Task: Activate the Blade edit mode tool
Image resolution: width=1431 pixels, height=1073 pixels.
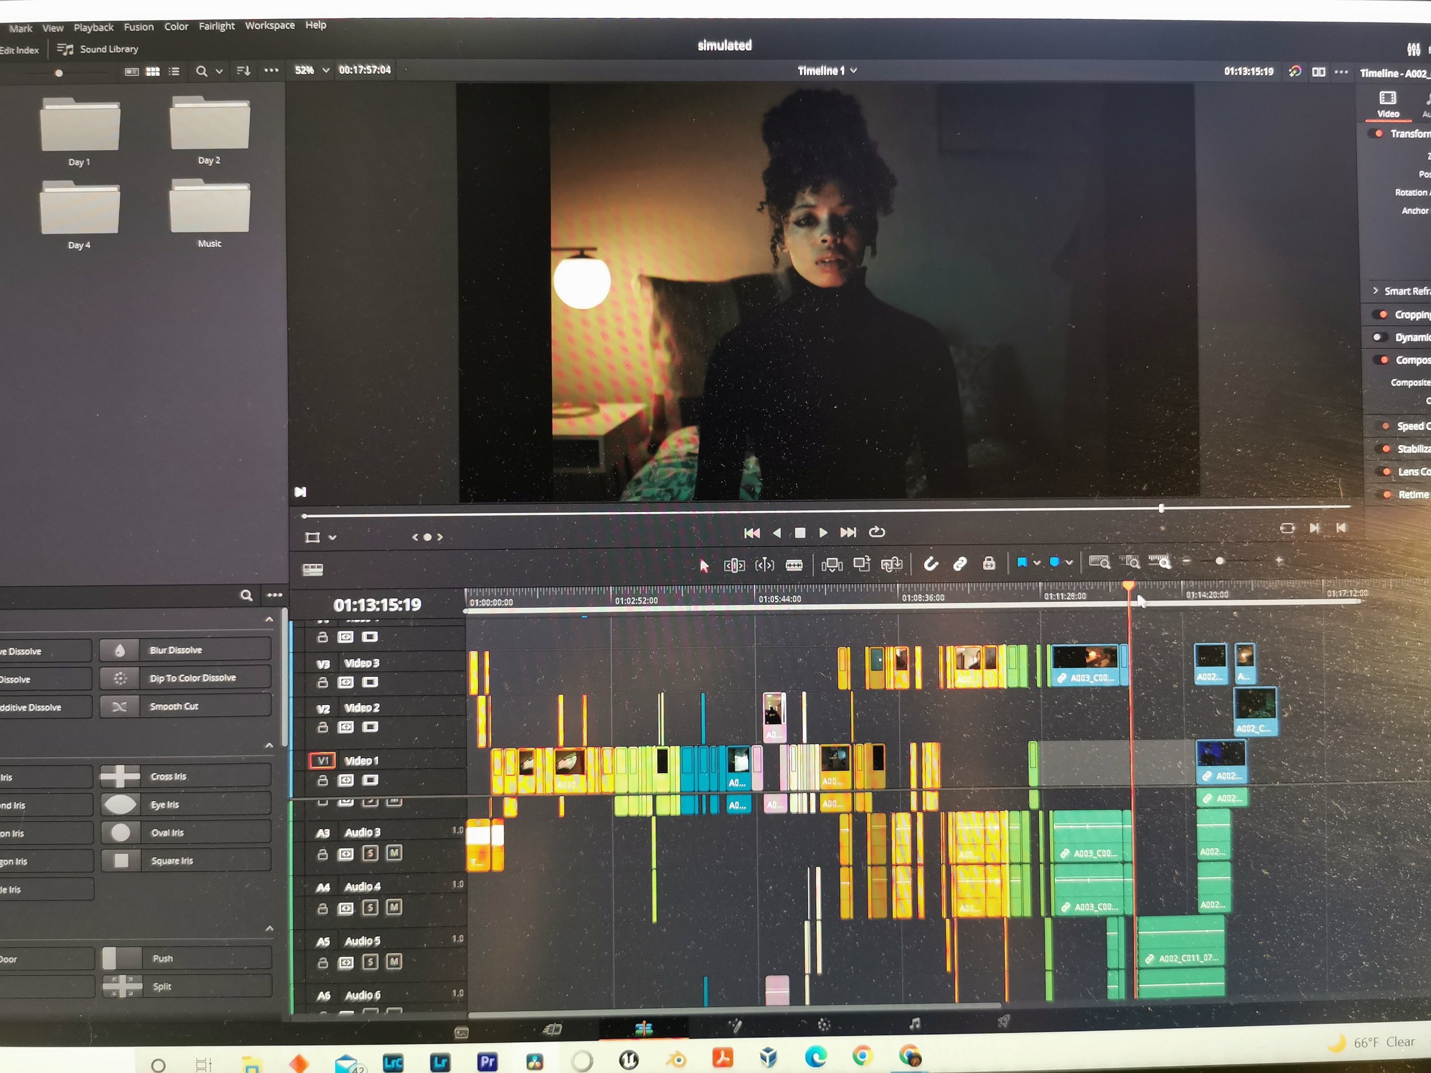Action: 794,565
